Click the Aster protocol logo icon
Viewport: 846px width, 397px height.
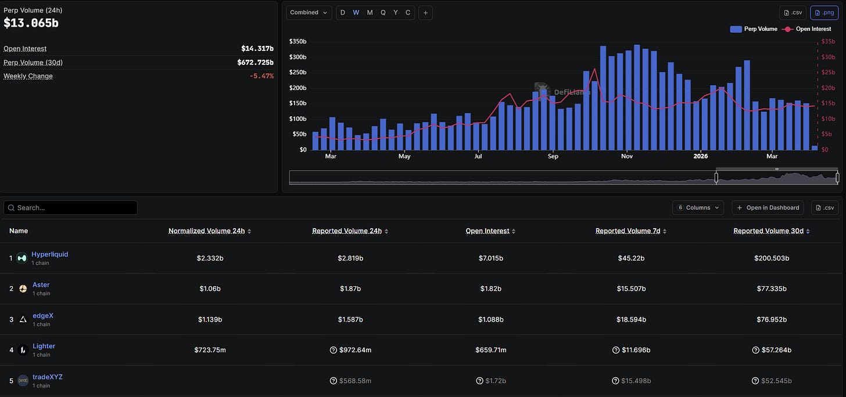(x=23, y=288)
